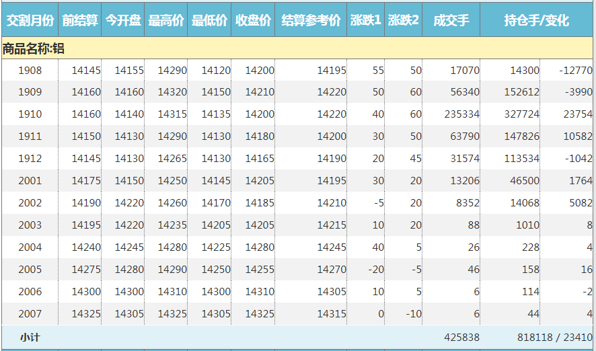Screen dimensions: 596x351
Task: Click the 今开盘 column header
Action: tap(123, 20)
